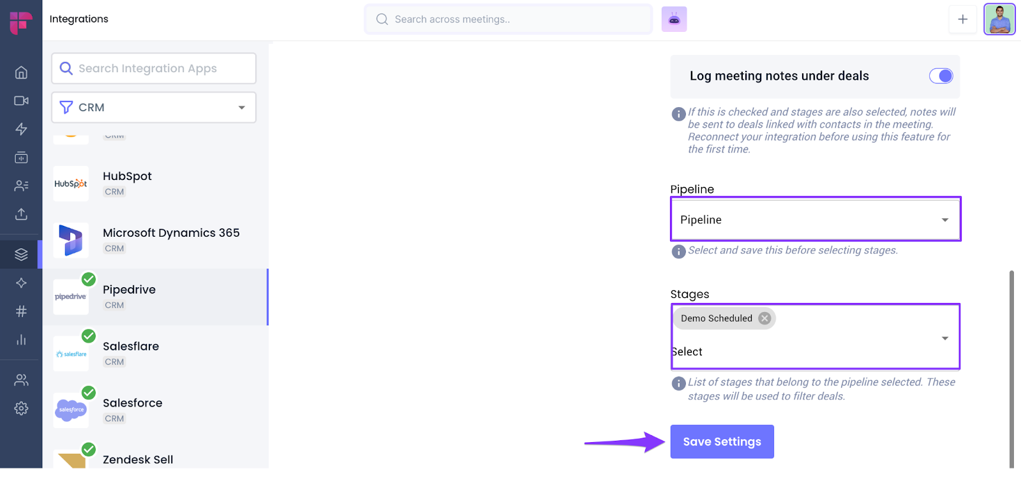1021x483 pixels.
Task: Click the page vertical scrollbar
Action: [x=1011, y=369]
